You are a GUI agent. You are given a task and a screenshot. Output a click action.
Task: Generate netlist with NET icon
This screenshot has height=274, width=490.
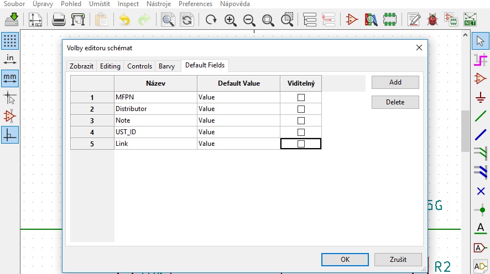(470, 20)
